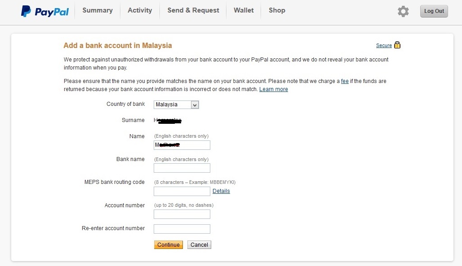Click into the Account number field

182,214
